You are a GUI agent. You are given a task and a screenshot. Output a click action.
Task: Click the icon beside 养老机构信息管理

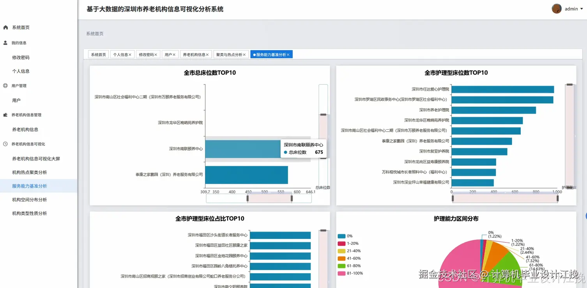[5, 115]
